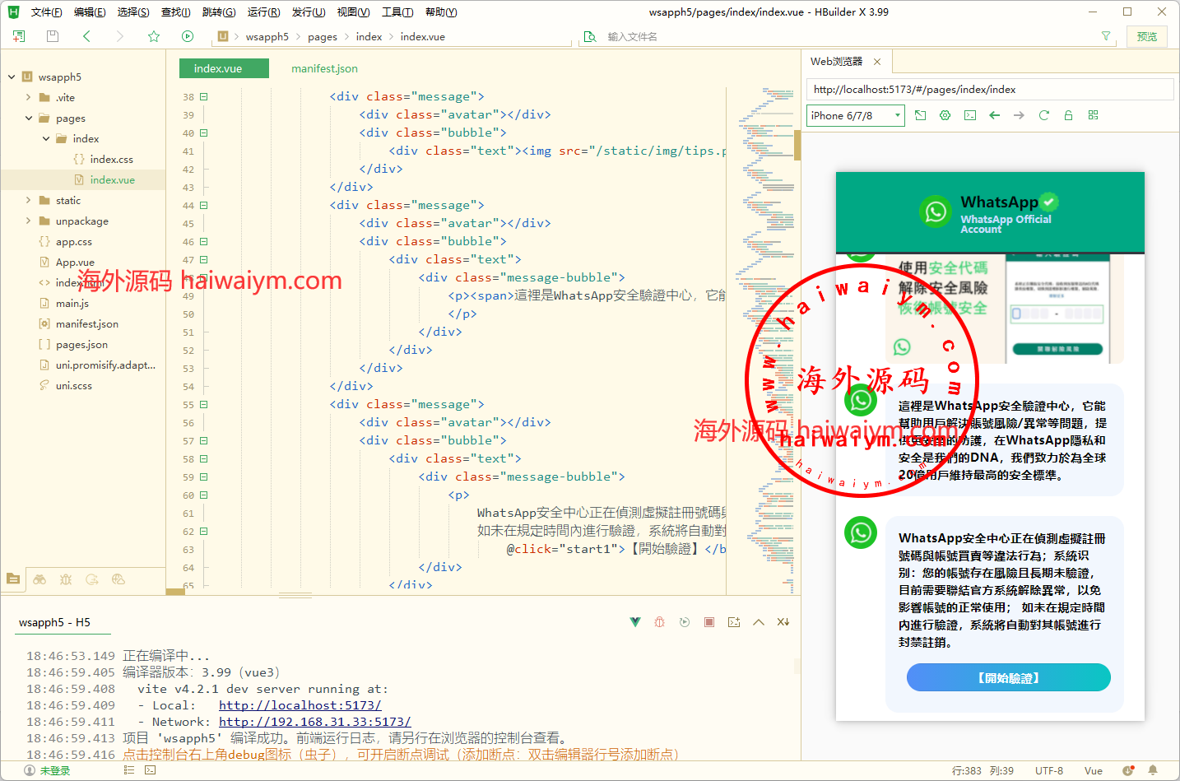Click the 預览 preview button
Image resolution: width=1180 pixels, height=781 pixels.
1146,36
